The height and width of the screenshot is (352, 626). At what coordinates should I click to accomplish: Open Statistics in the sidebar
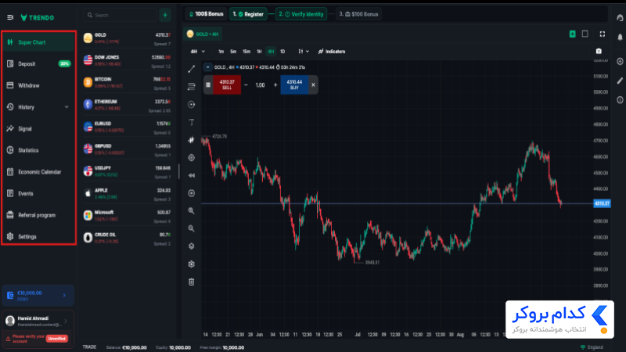(x=38, y=150)
